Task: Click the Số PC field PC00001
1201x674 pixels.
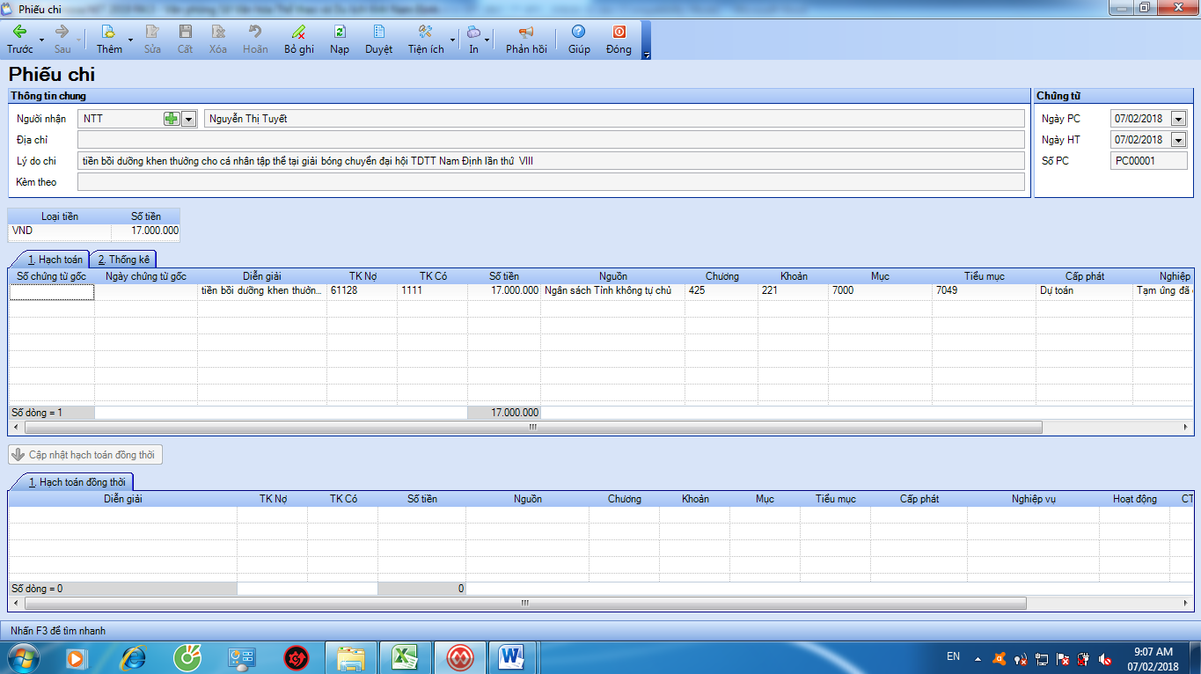Action: pos(1149,161)
